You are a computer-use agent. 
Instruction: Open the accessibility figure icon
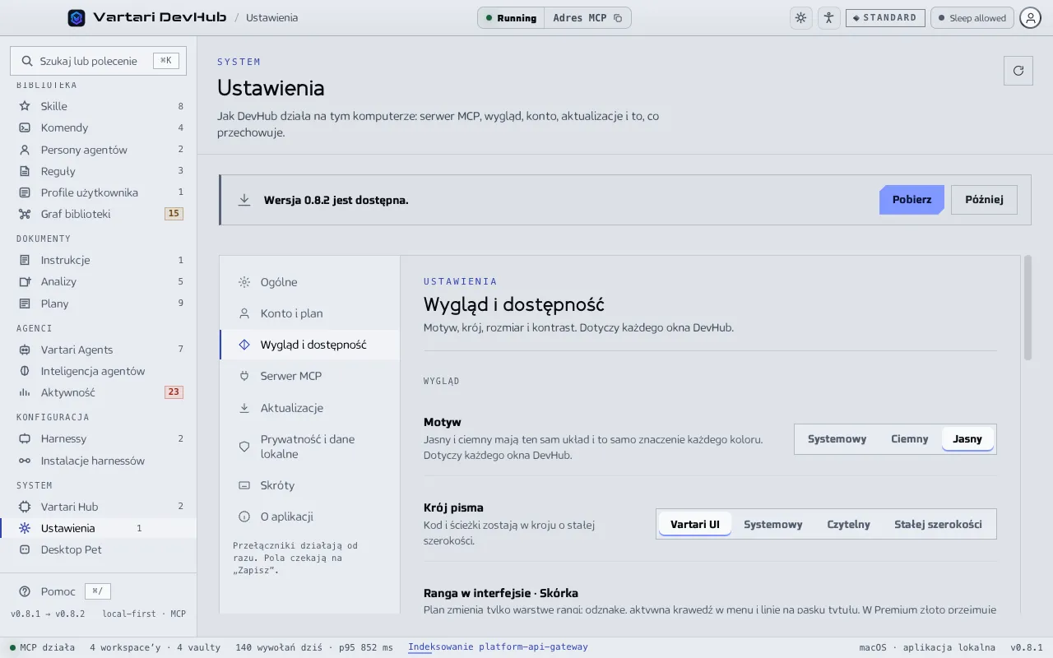pos(828,17)
